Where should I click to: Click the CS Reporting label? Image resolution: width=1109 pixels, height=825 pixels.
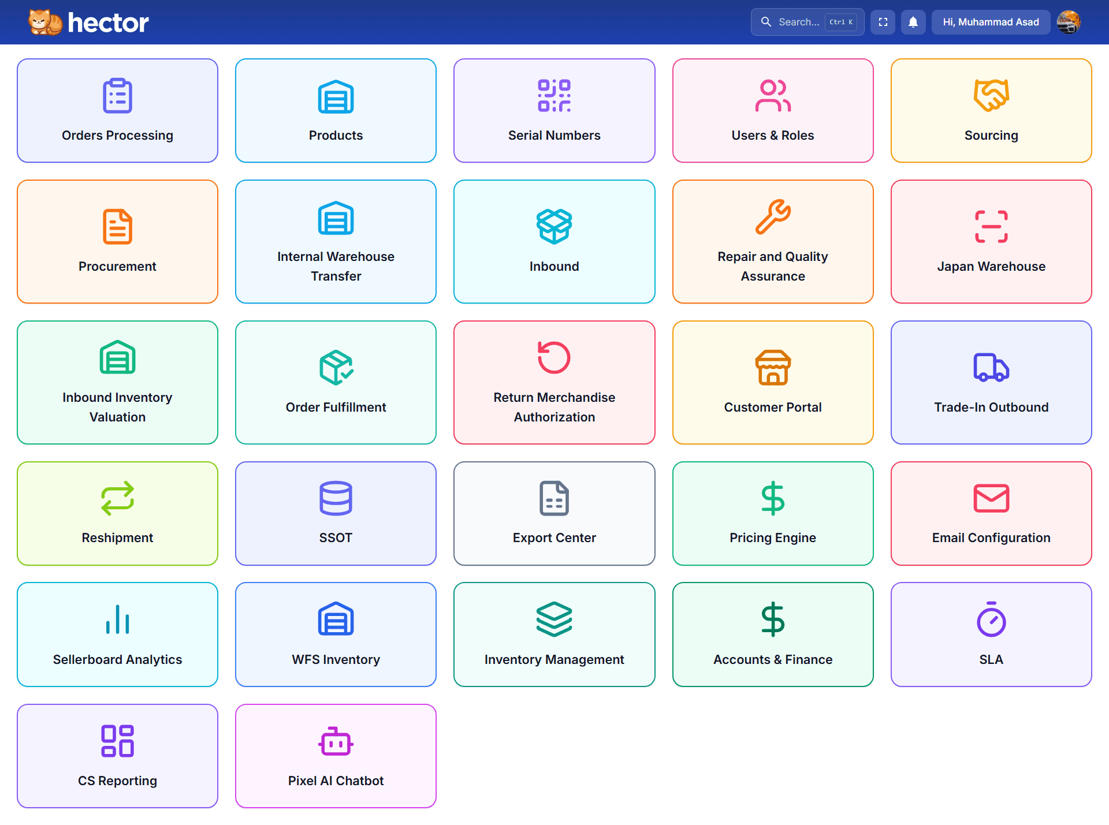coord(117,781)
